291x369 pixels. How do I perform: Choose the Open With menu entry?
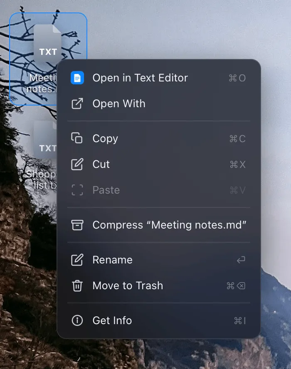[159, 103]
